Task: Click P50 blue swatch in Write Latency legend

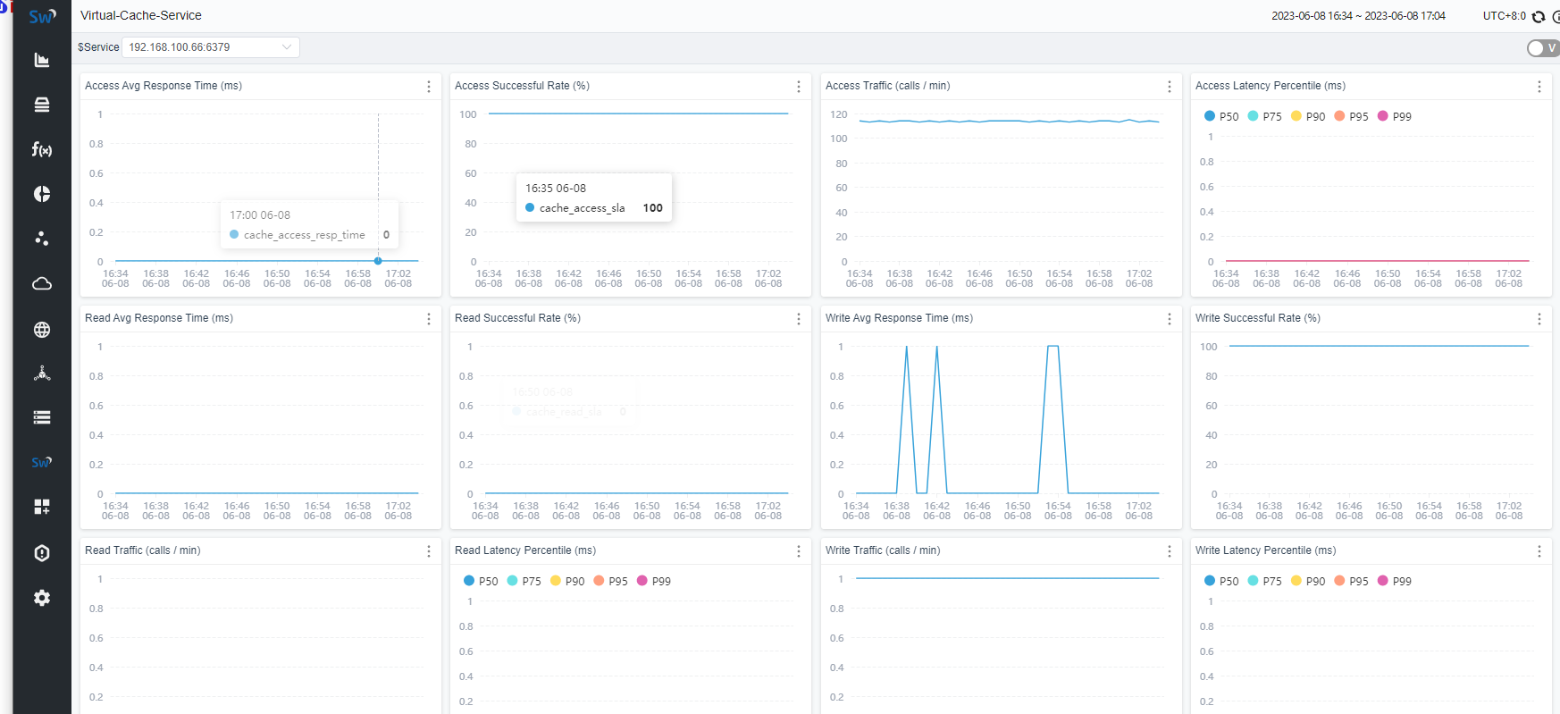Action: [1210, 581]
